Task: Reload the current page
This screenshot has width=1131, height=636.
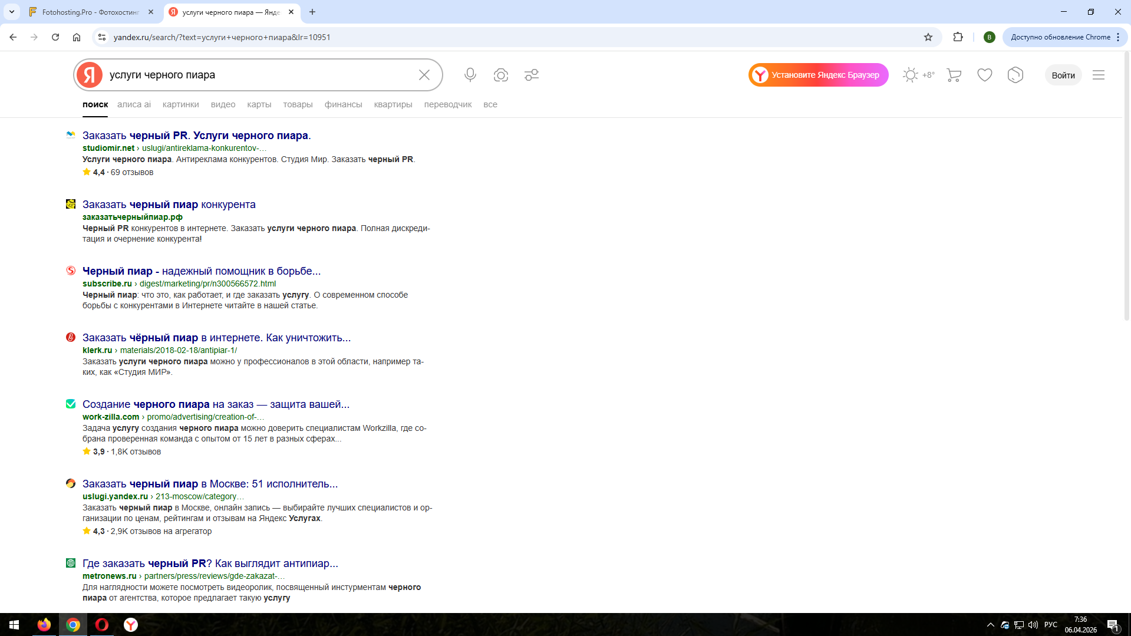Action: 55,37
